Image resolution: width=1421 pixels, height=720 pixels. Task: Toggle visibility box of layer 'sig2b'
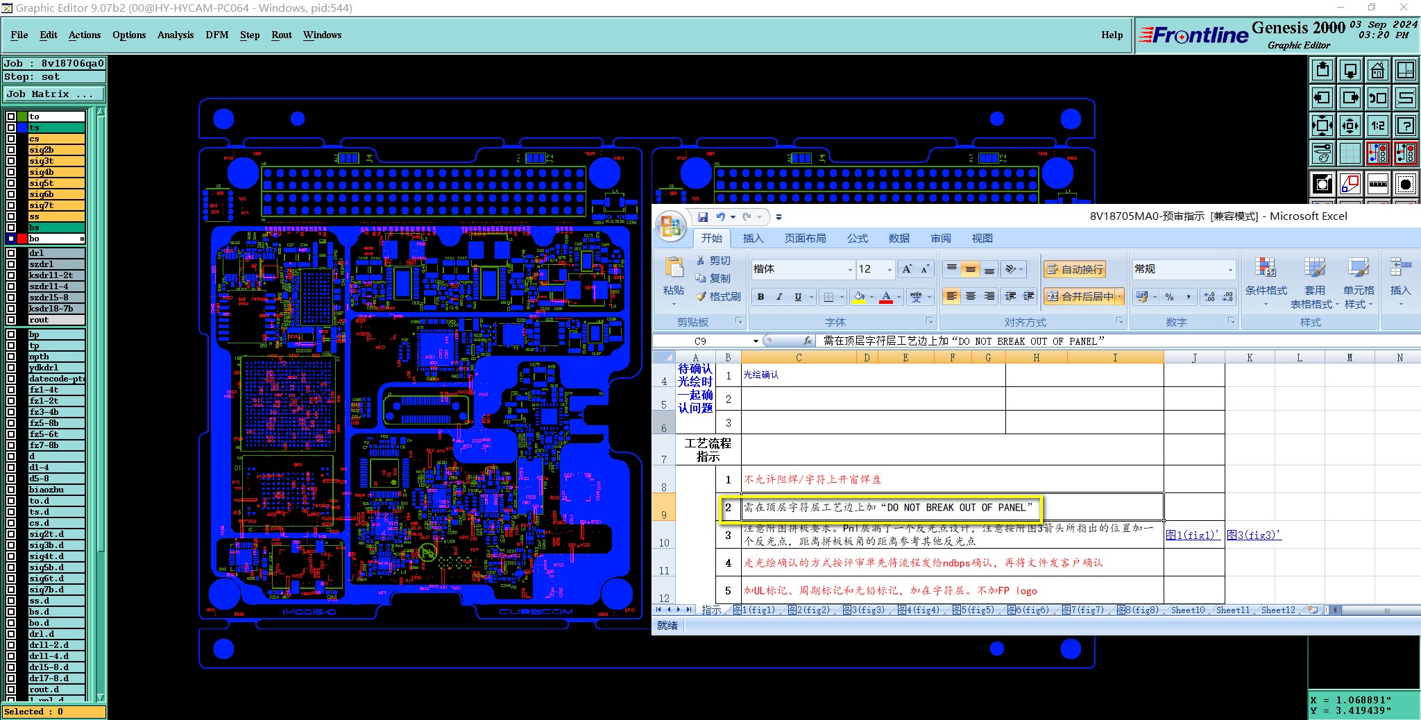[11, 150]
